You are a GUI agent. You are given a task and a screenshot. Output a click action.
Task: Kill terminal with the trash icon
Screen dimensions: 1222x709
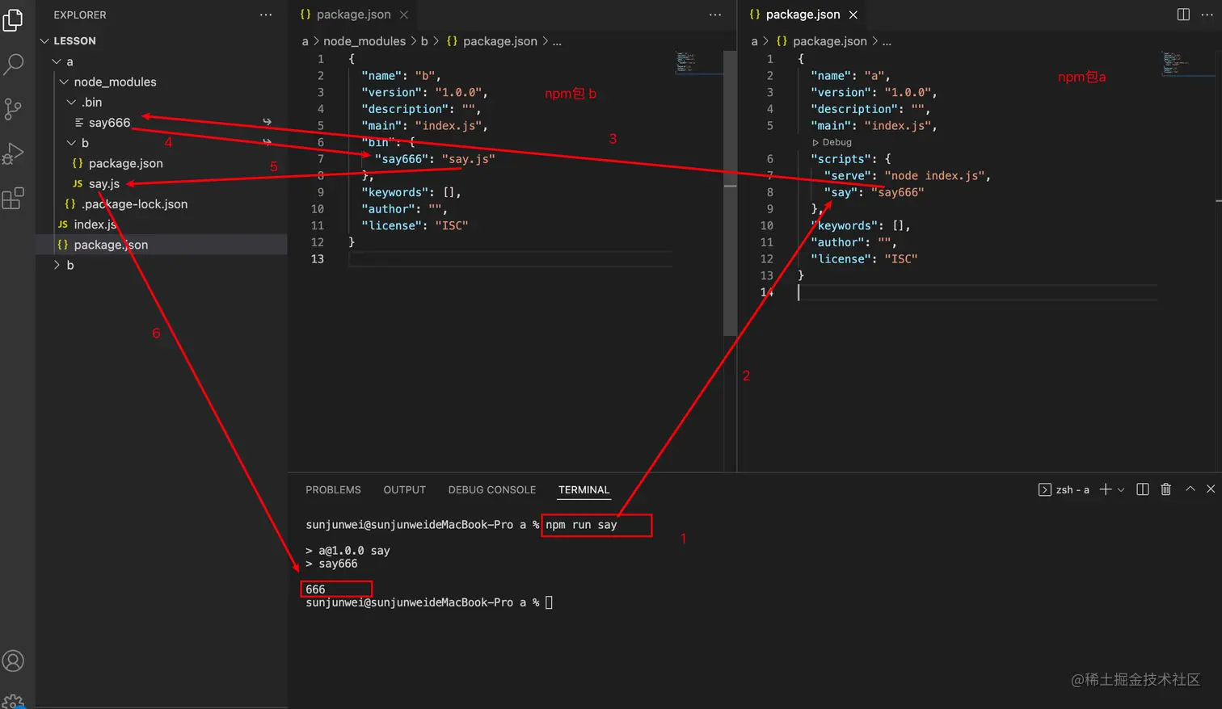tap(1166, 489)
